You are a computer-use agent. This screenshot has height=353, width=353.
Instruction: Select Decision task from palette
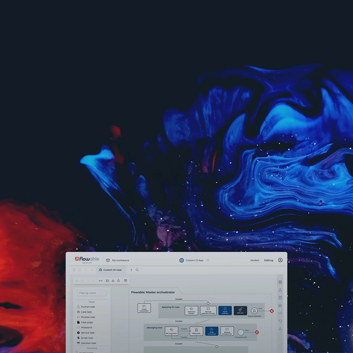click(87, 343)
